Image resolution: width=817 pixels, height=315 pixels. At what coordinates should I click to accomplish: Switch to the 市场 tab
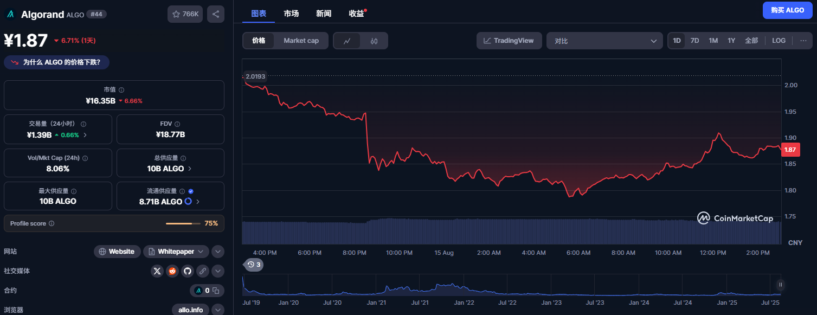tap(291, 14)
